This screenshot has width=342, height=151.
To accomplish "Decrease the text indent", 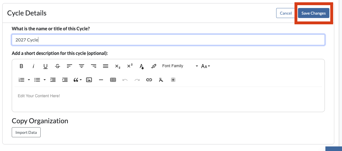I will (53, 80).
